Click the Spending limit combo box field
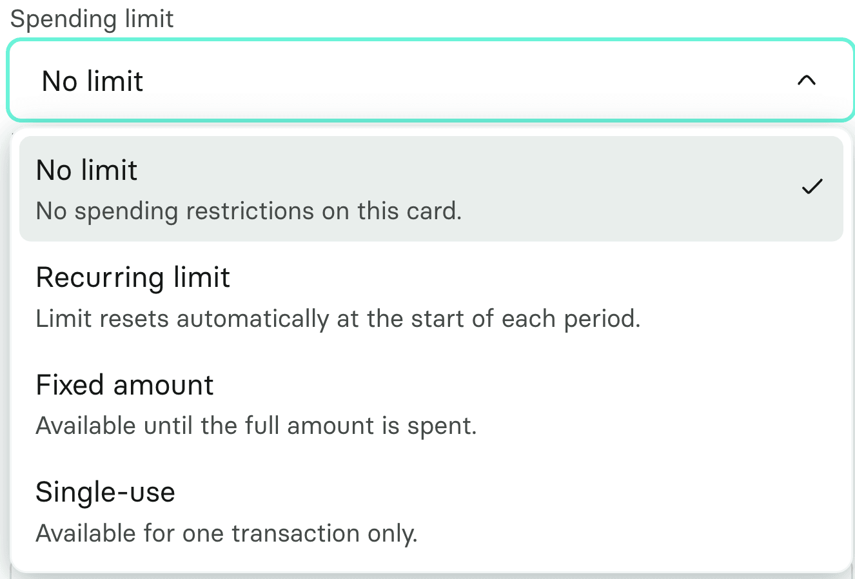Screen dimensions: 855x579 431,80
